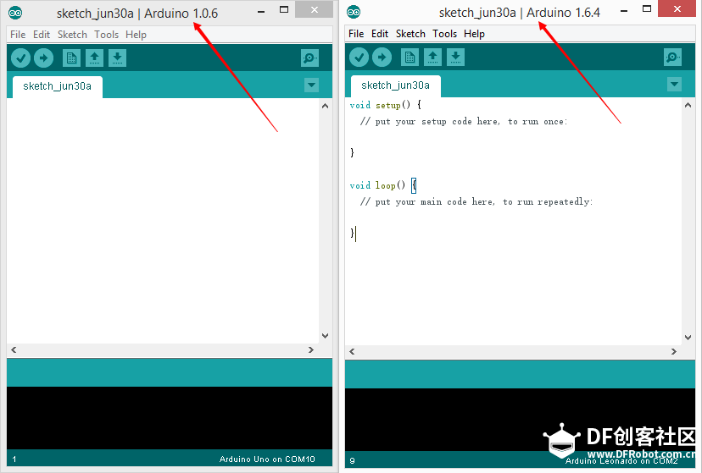Click Verify checkmark in Arduino 1.6.4 window
Viewport: 702px width, 473px height.
coord(359,58)
